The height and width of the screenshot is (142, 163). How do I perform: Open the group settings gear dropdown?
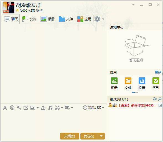click(x=99, y=19)
